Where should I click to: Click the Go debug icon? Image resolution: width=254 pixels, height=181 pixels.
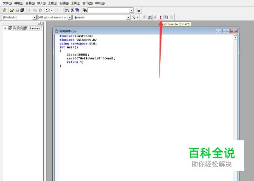click(166, 17)
